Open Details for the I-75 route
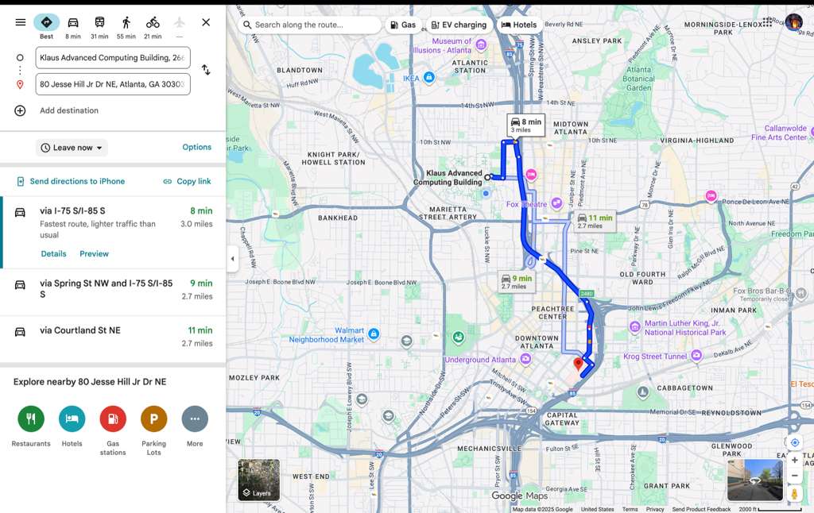The width and height of the screenshot is (814, 513). click(x=53, y=253)
